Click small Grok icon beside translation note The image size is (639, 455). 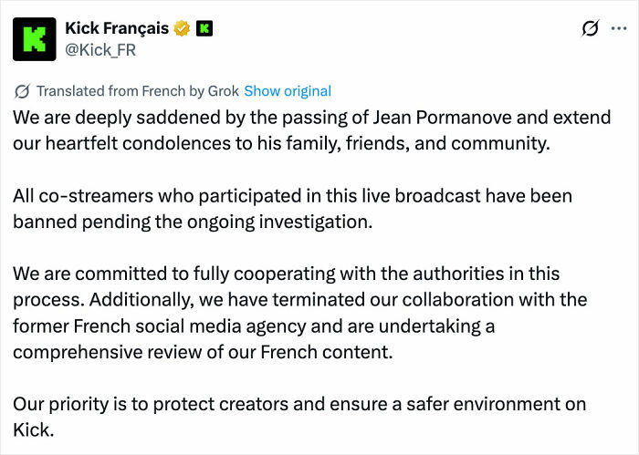pyautogui.click(x=22, y=91)
